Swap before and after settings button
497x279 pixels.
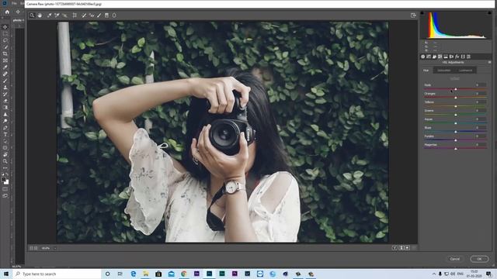pyautogui.click(x=401, y=248)
